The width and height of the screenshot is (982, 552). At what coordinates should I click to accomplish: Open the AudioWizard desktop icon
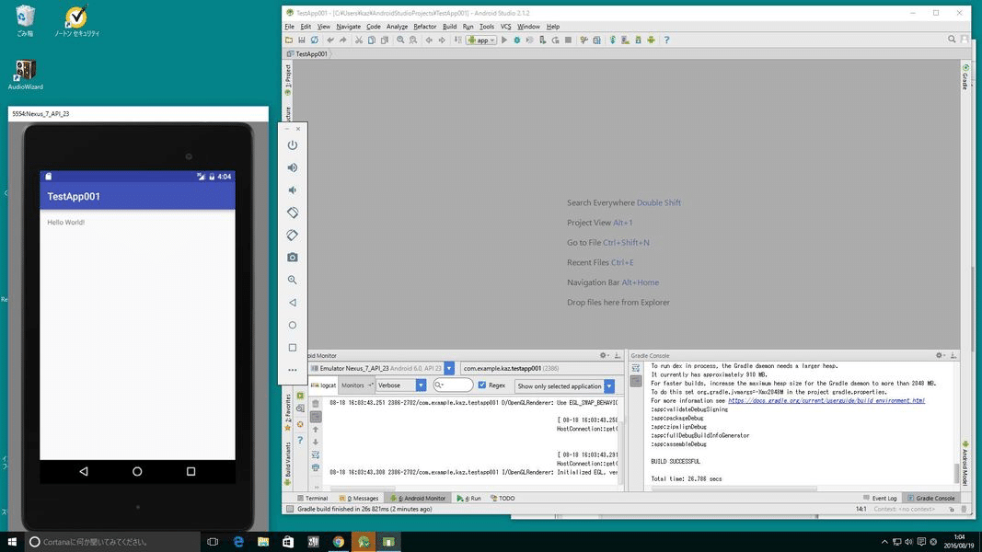click(x=26, y=75)
